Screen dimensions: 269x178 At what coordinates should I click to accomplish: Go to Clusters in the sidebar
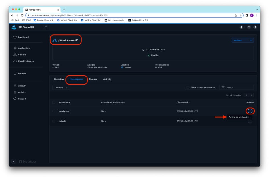20,54
